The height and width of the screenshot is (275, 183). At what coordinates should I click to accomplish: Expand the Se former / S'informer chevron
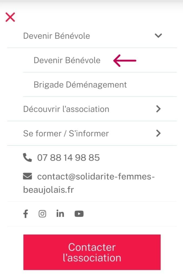click(158, 133)
